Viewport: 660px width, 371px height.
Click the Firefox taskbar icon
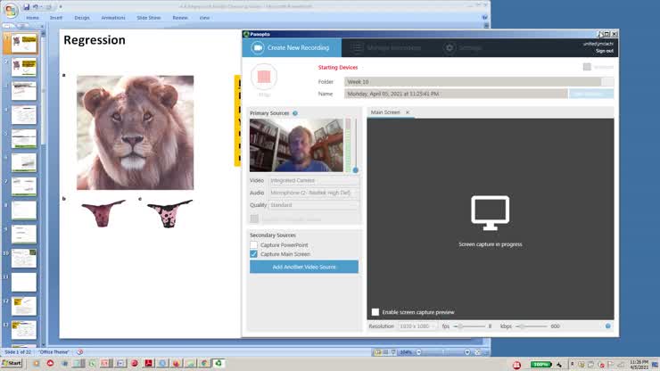177,363
